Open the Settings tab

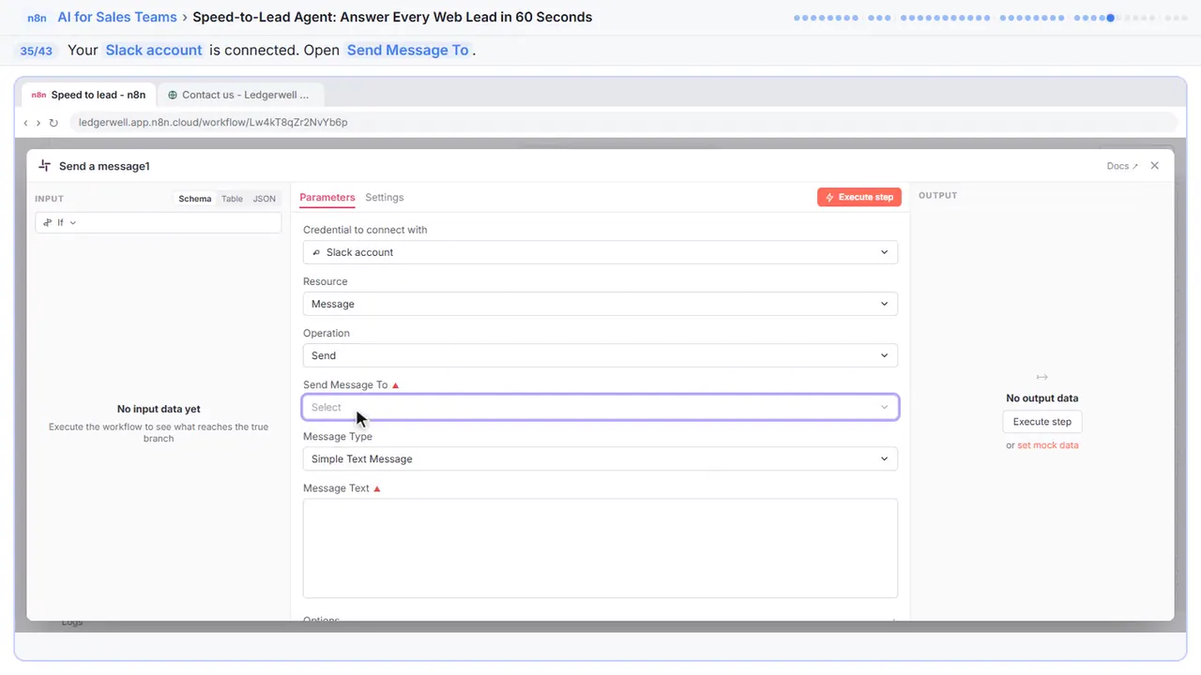[x=385, y=198]
